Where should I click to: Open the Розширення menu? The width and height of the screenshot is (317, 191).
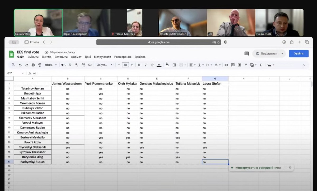tap(123, 57)
